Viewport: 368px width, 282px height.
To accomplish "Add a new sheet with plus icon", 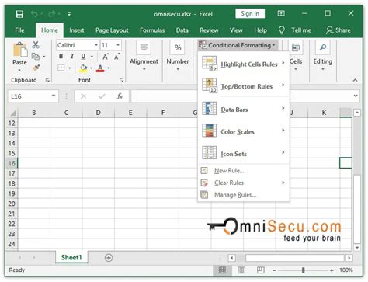I will pos(109,258).
